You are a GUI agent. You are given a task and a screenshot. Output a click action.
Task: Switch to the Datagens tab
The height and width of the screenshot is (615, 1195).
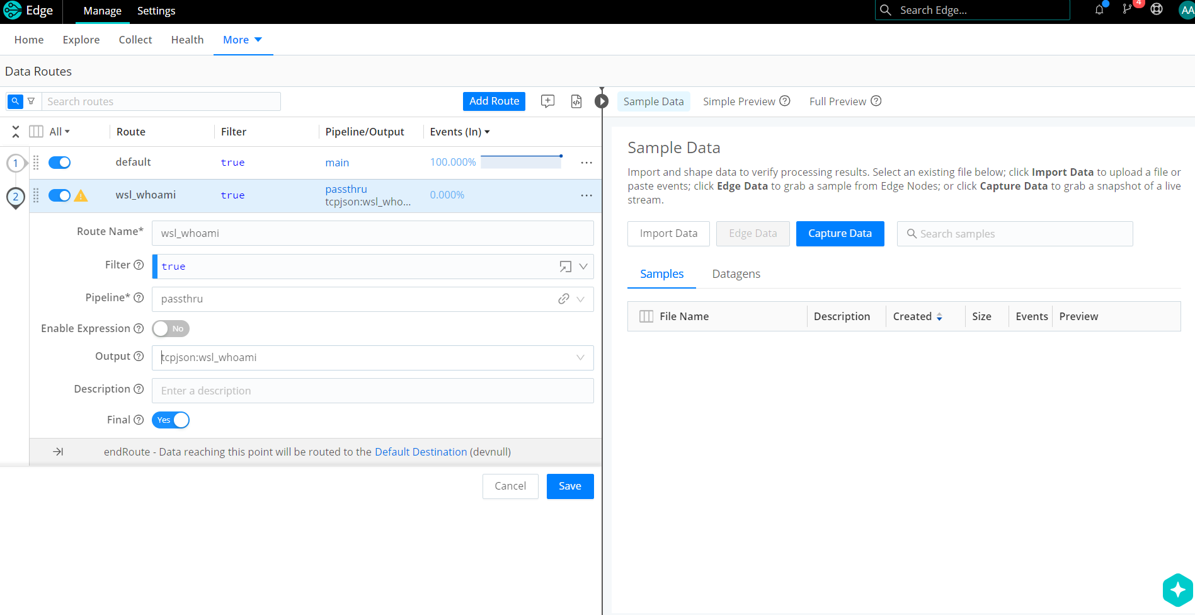tap(736, 274)
